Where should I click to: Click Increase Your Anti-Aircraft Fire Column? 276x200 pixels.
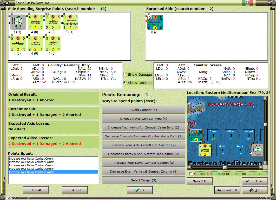tap(143, 145)
